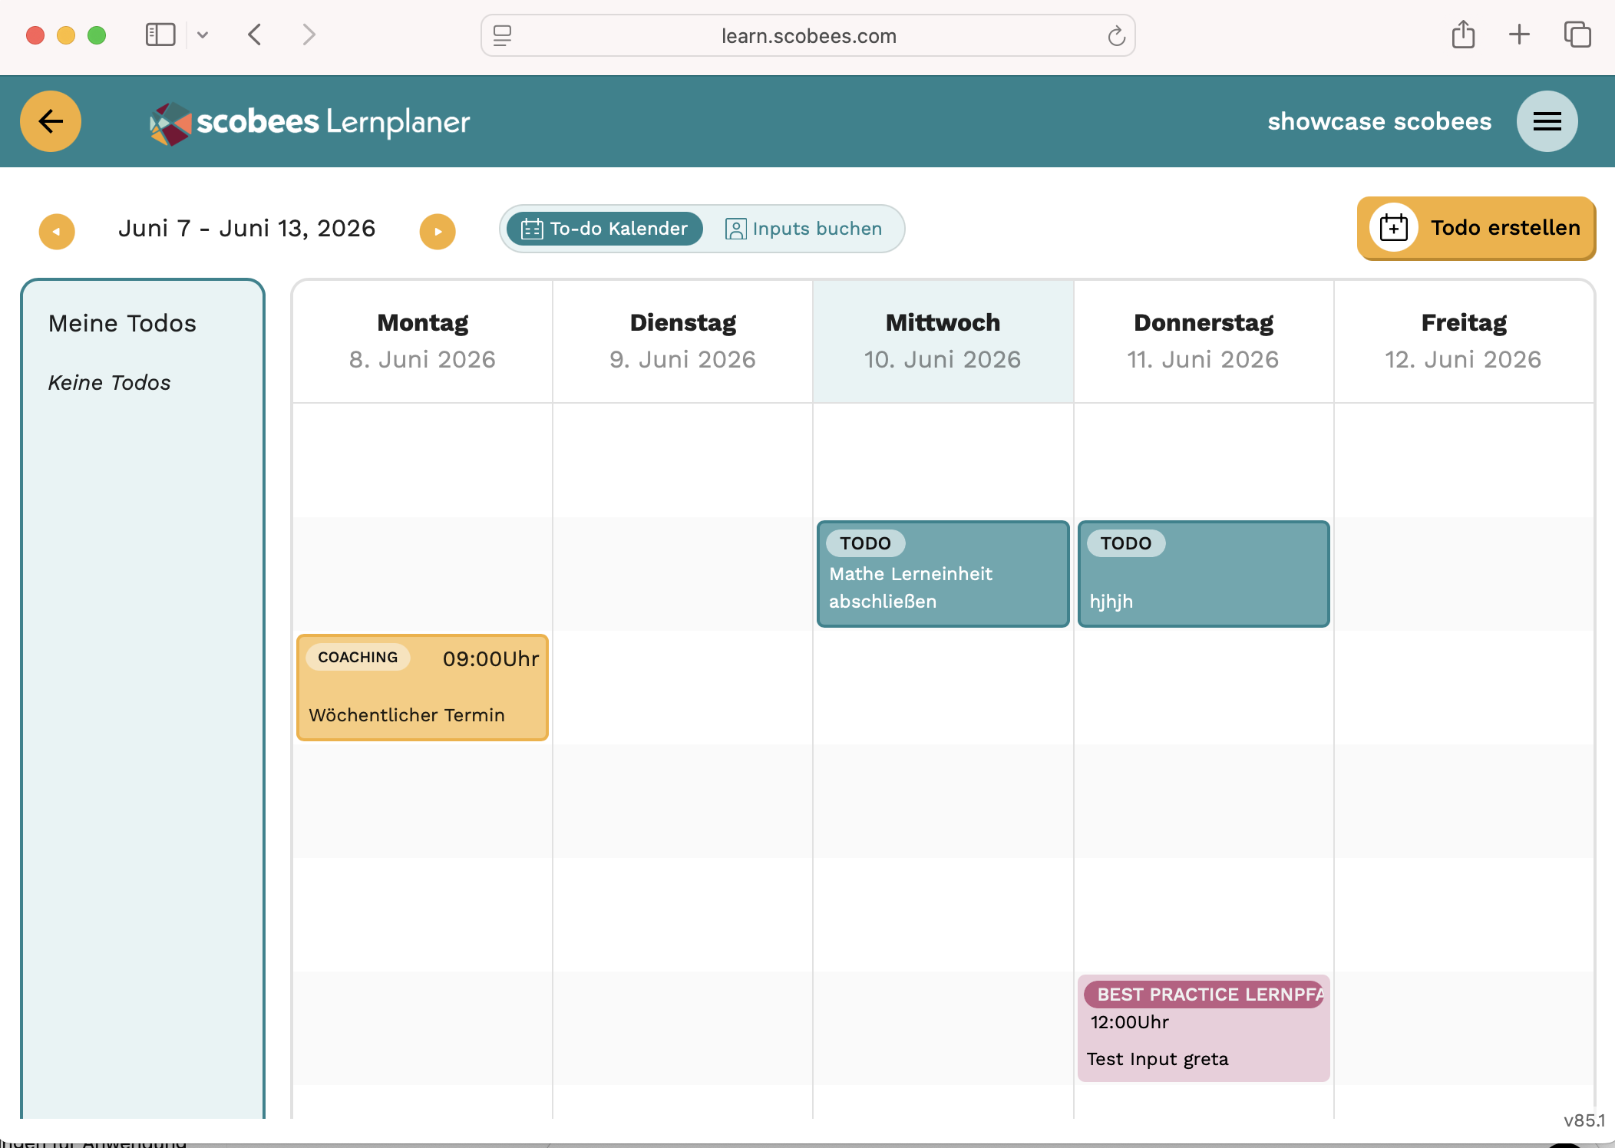Image resolution: width=1615 pixels, height=1148 pixels.
Task: Switch to To-do Kalender tab
Action: point(605,229)
